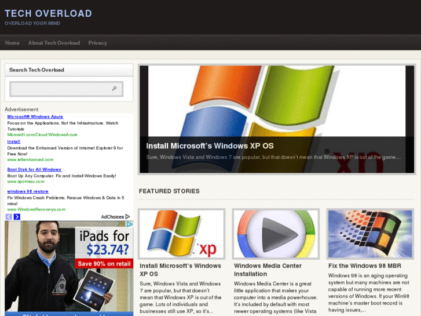Click the AdChoices triangle icon
The width and height of the screenshot is (421, 316).
click(127, 216)
